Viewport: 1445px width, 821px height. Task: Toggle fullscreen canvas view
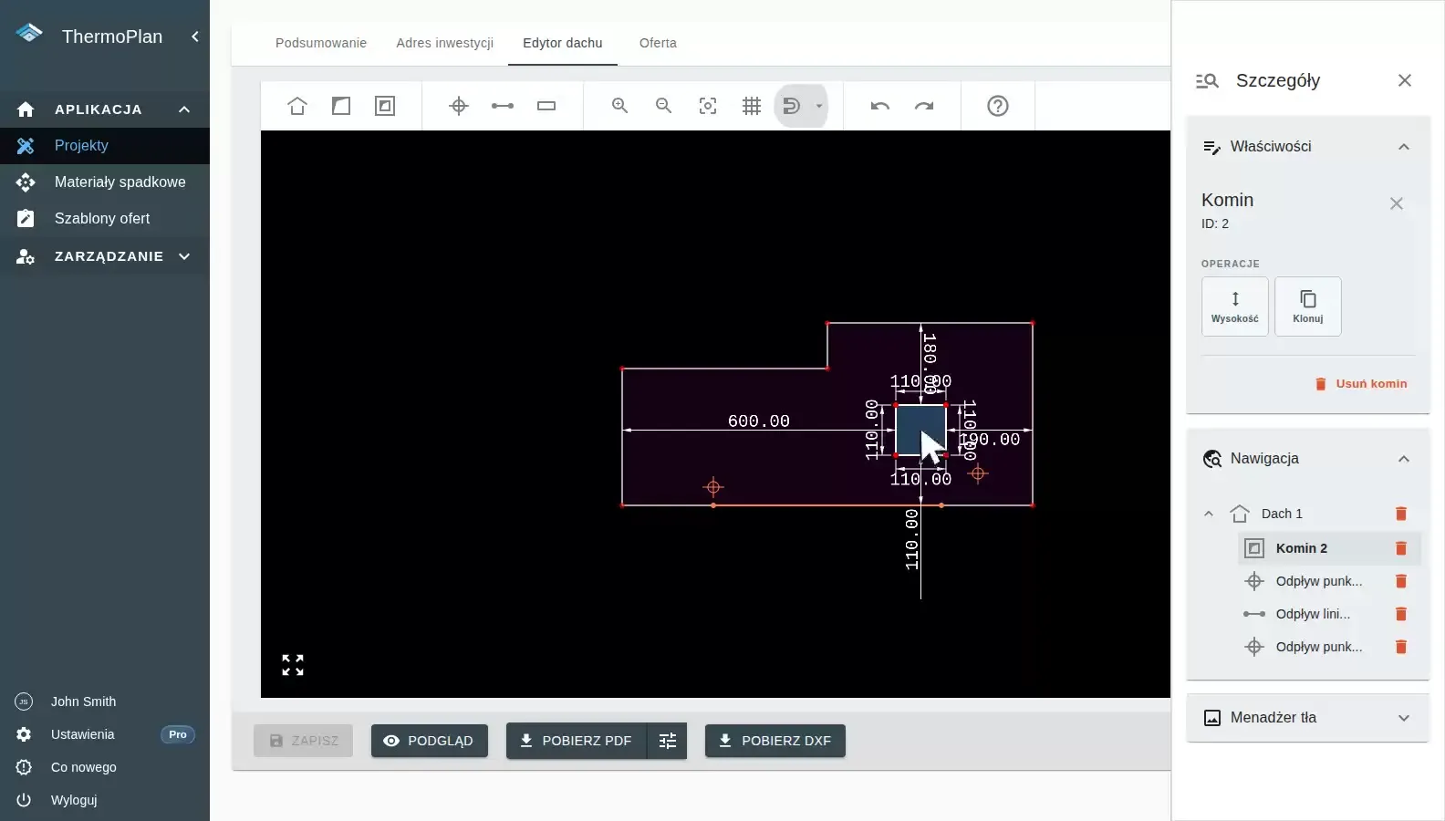[293, 665]
